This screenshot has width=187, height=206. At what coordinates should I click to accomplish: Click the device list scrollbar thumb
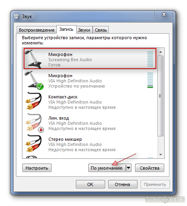pos(161,96)
